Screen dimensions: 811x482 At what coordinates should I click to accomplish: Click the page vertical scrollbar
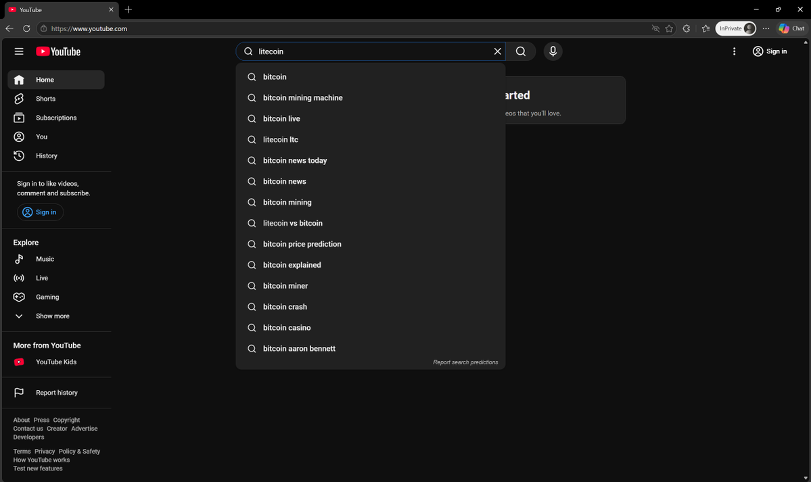(806, 260)
